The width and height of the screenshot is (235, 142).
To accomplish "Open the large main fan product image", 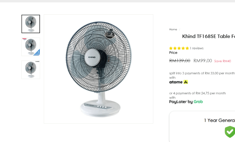I will tap(99, 69).
